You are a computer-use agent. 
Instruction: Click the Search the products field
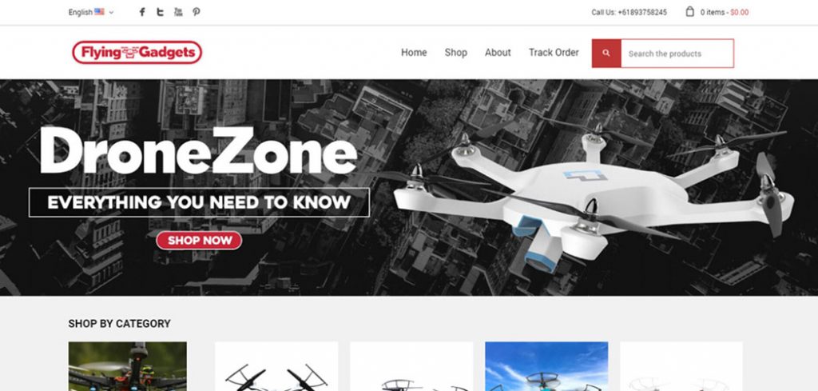click(x=677, y=54)
